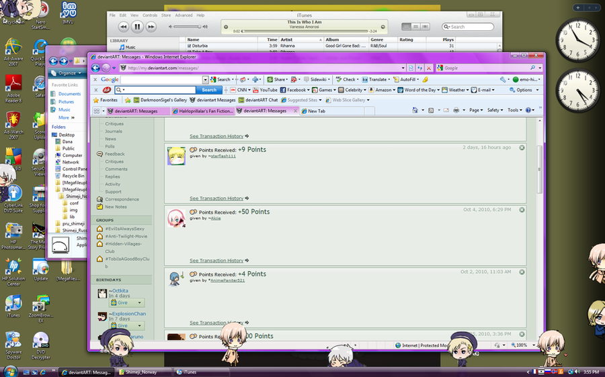Open the iTunes Advanced menu

point(184,15)
